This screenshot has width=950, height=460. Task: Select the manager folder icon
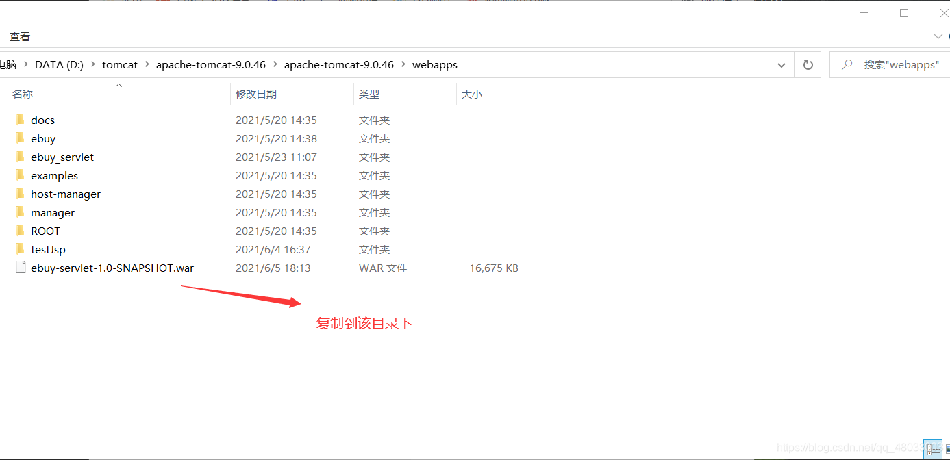pos(20,212)
